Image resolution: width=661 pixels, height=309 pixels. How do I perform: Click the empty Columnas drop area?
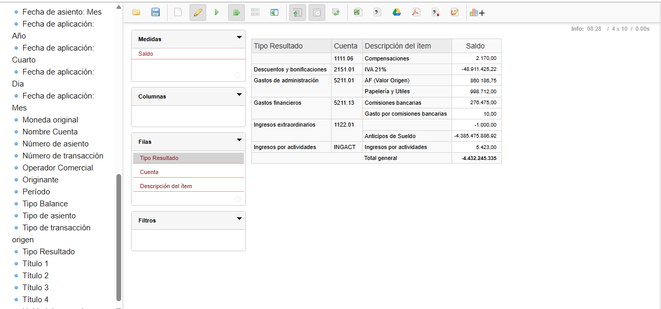pos(188,116)
